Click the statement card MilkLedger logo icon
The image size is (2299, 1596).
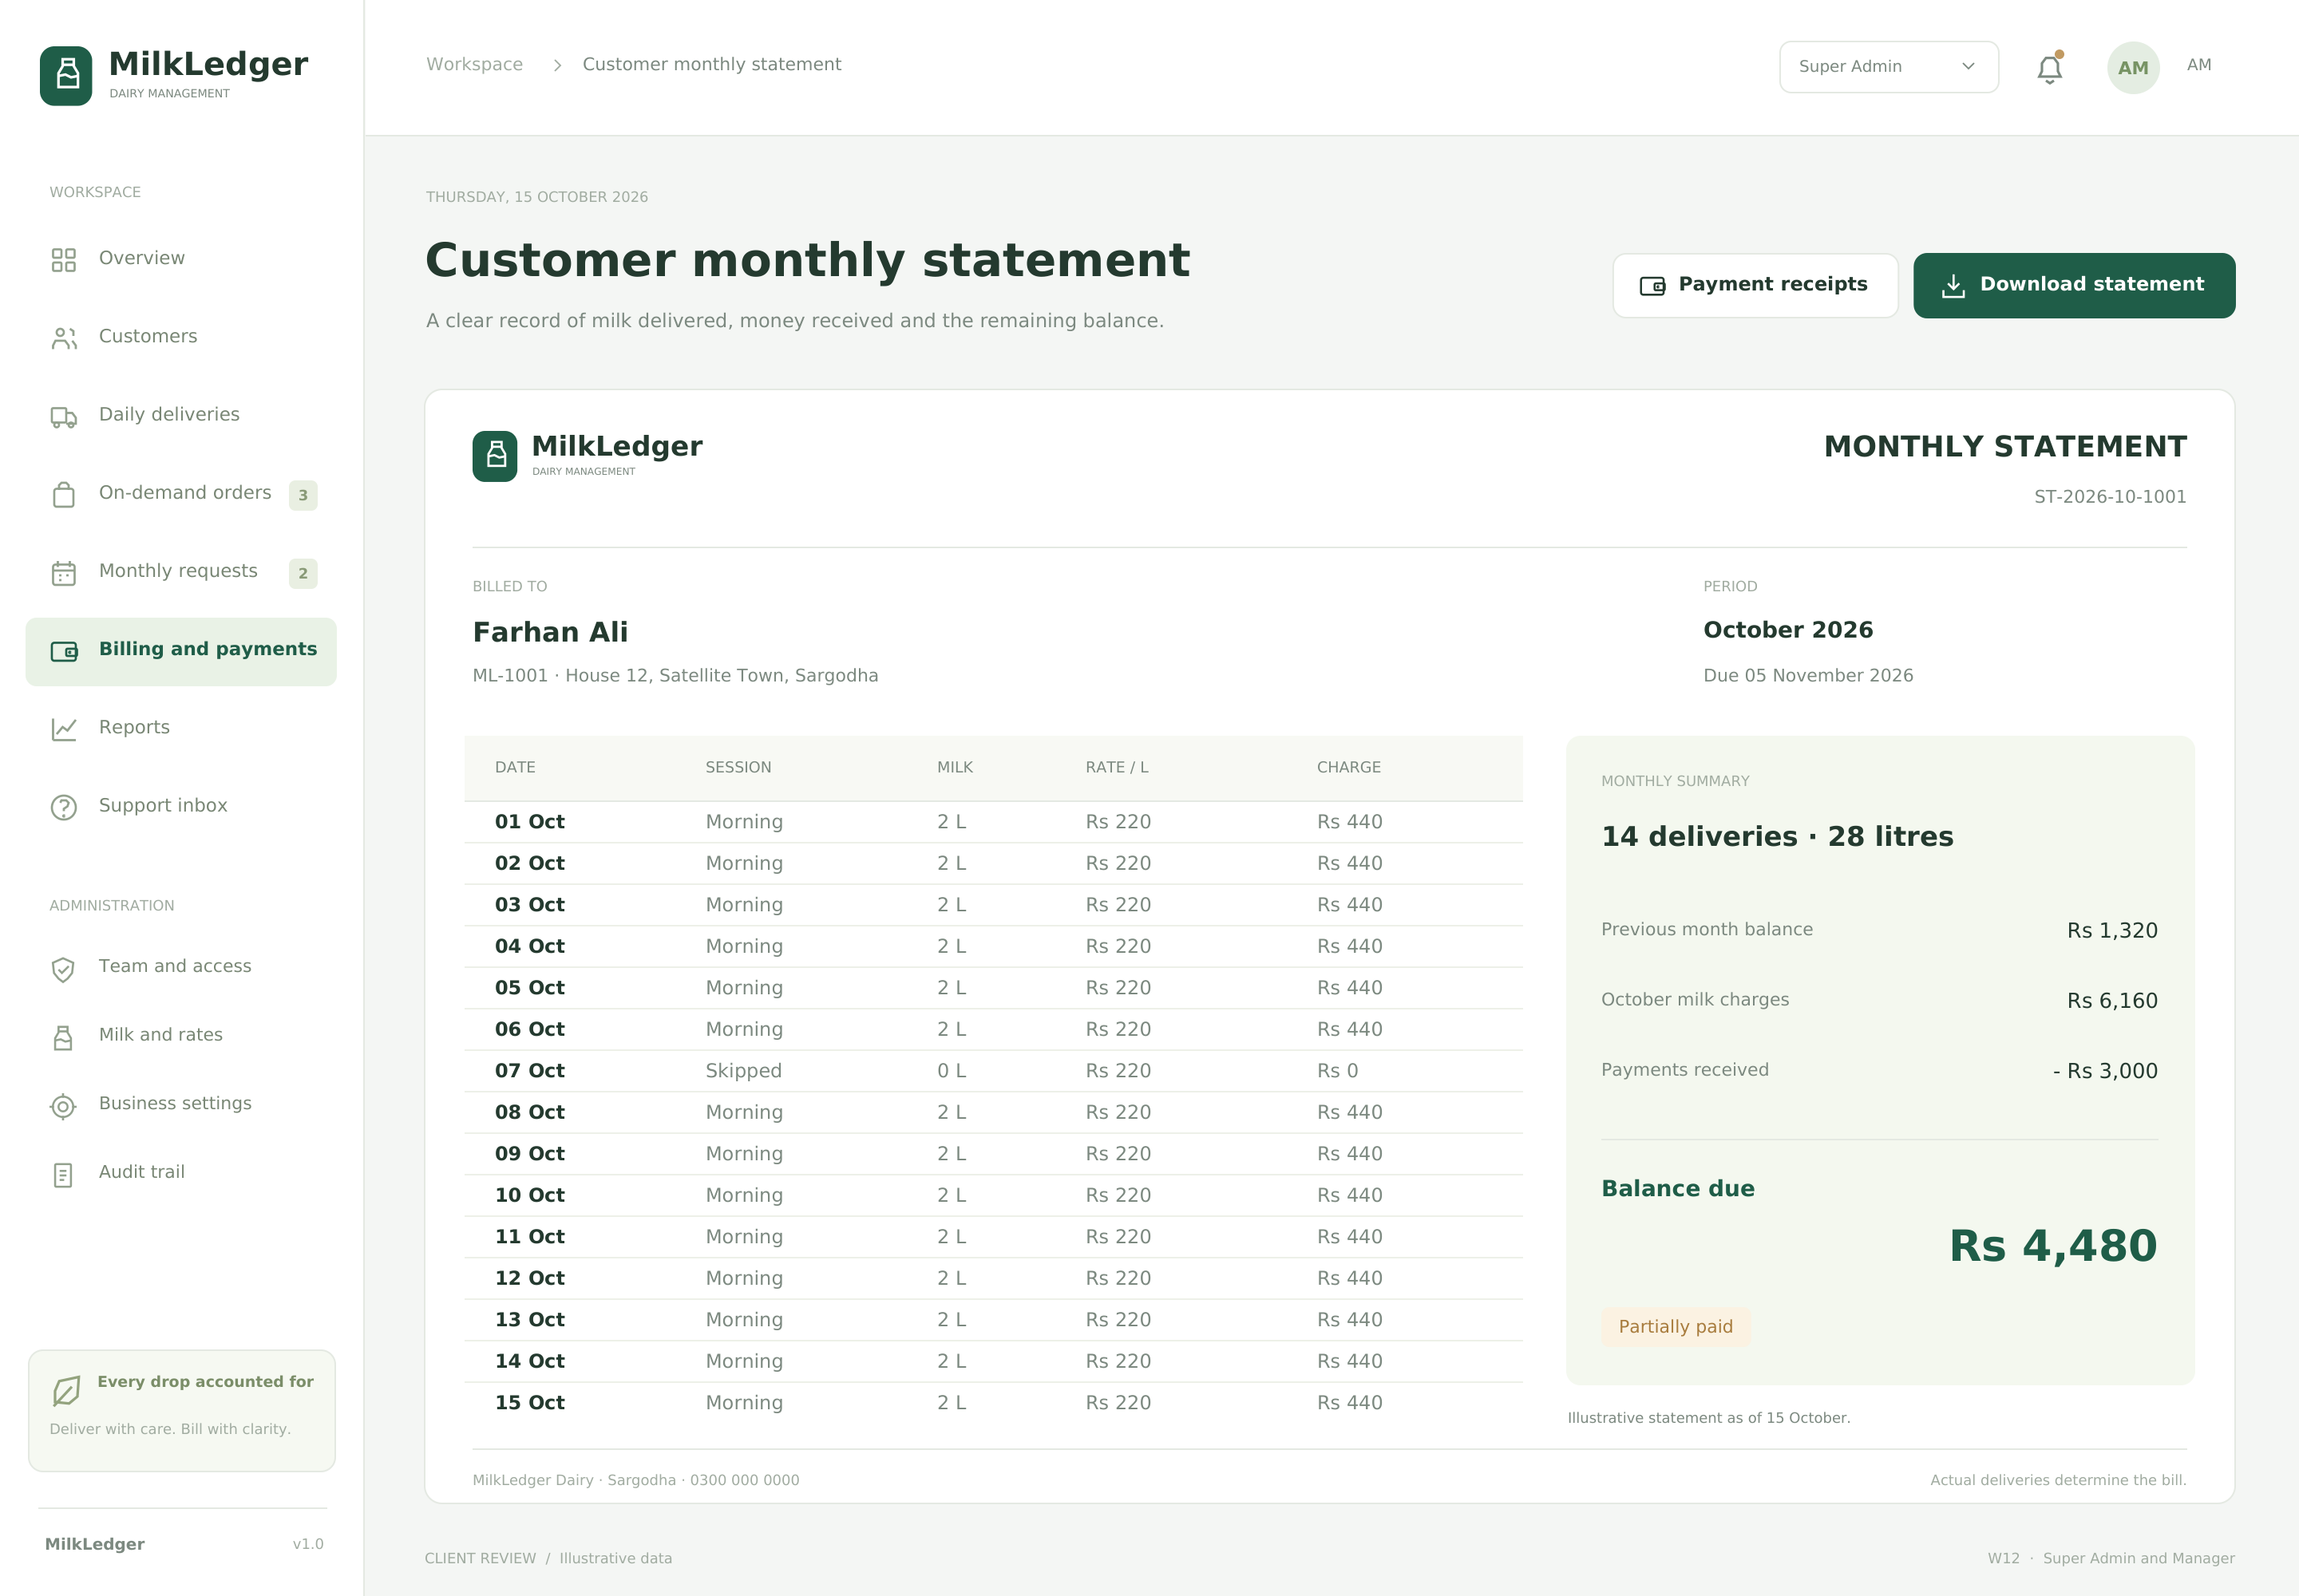495,456
